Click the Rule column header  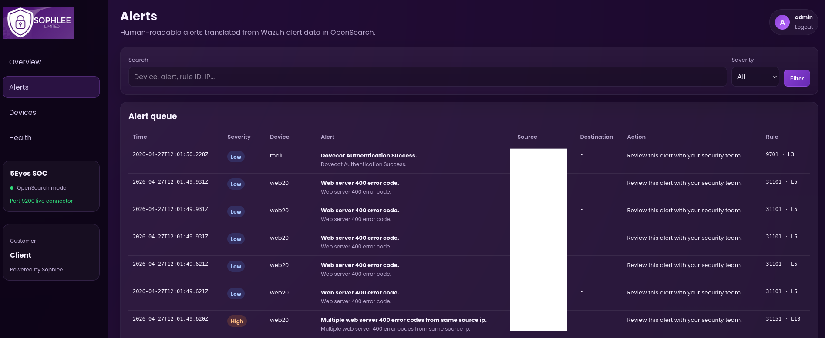pyautogui.click(x=772, y=137)
